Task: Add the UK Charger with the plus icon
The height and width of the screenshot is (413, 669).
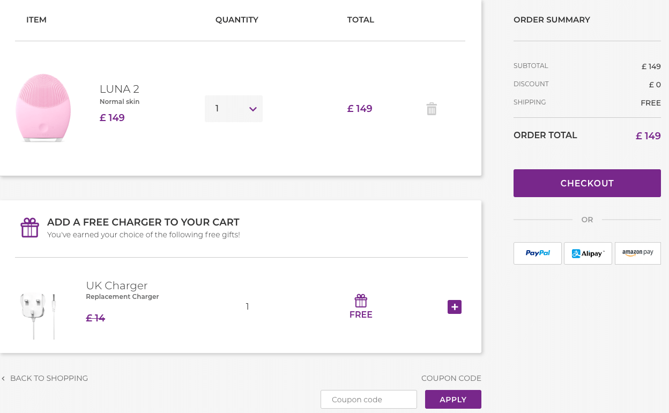Action: (455, 307)
